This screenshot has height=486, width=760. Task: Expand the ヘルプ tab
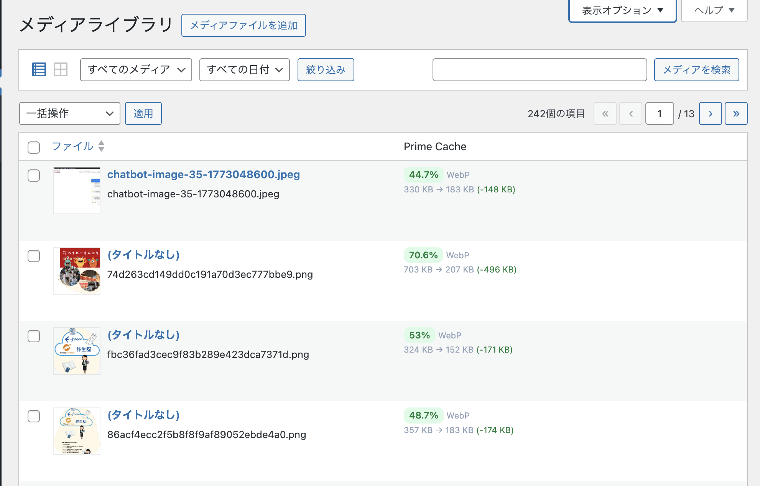tap(714, 10)
